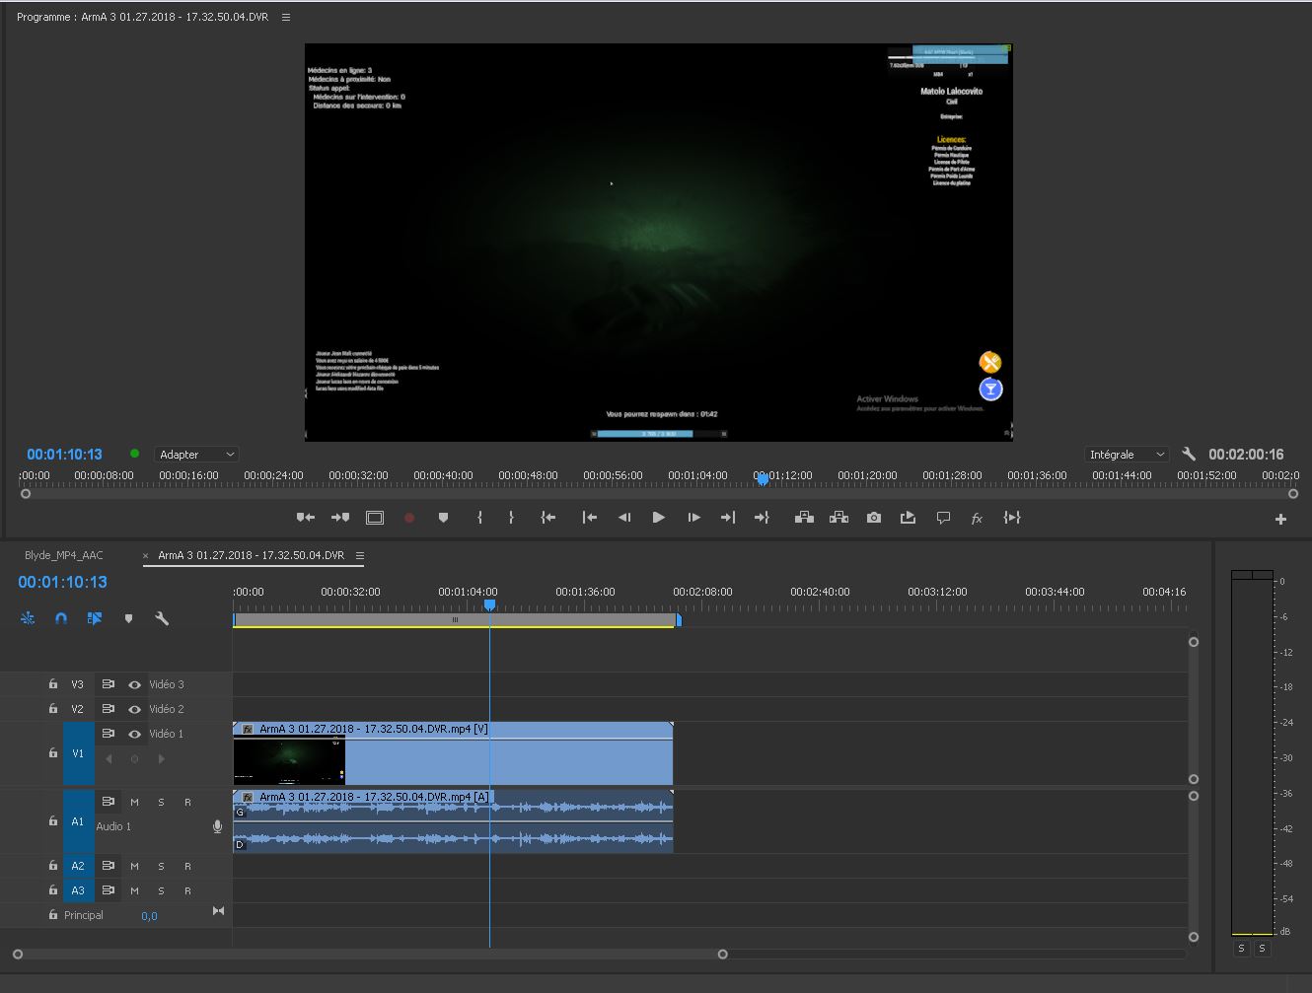Open the Intégrale playback resolution dropdown
This screenshot has width=1312, height=993.
click(1127, 455)
